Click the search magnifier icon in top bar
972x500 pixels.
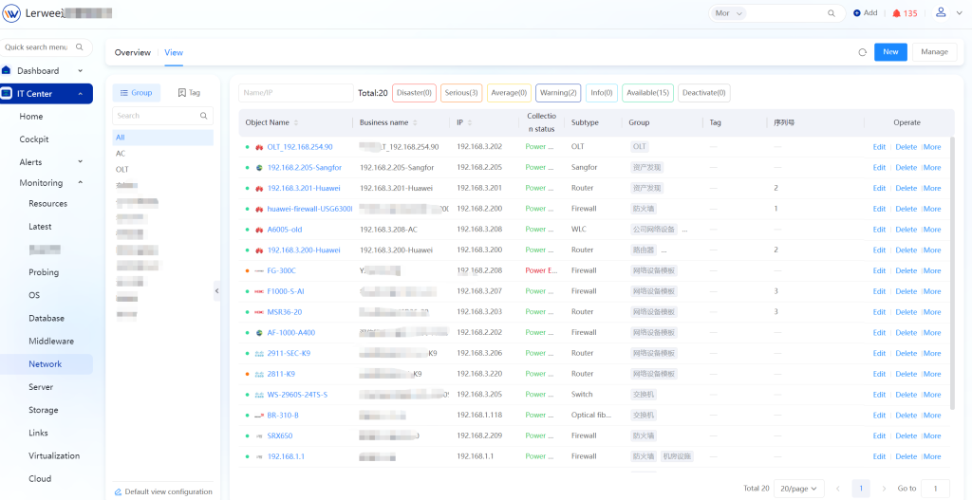click(x=832, y=13)
